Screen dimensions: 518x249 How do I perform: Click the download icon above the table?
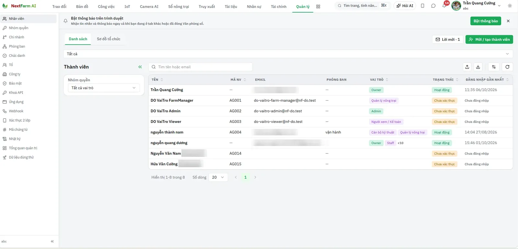pos(478,67)
